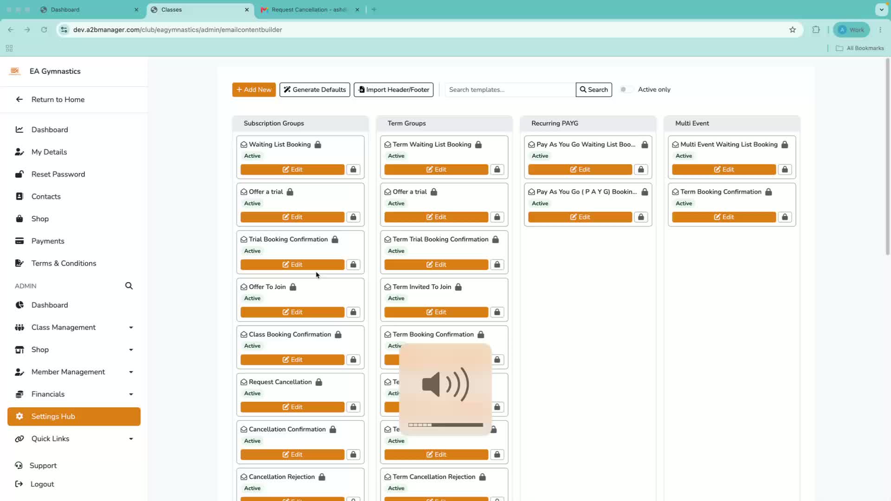Expand the Financials sidebar section
Image resolution: width=891 pixels, height=501 pixels.
[x=74, y=394]
